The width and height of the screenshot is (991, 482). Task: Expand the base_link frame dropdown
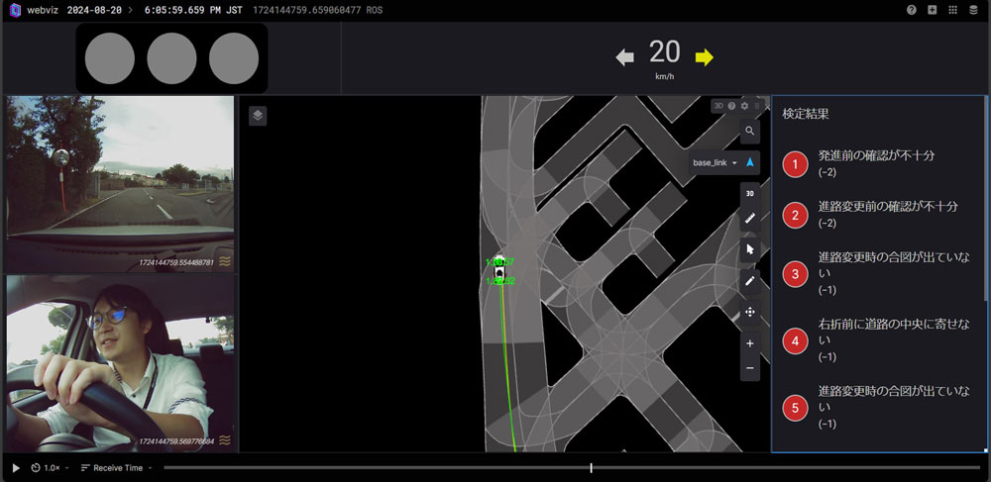click(716, 162)
